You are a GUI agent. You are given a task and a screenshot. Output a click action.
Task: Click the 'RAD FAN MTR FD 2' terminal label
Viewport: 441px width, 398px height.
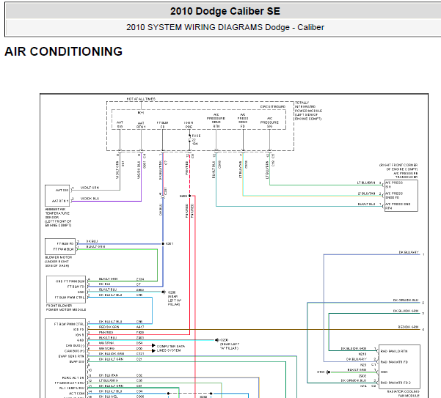click(x=396, y=383)
